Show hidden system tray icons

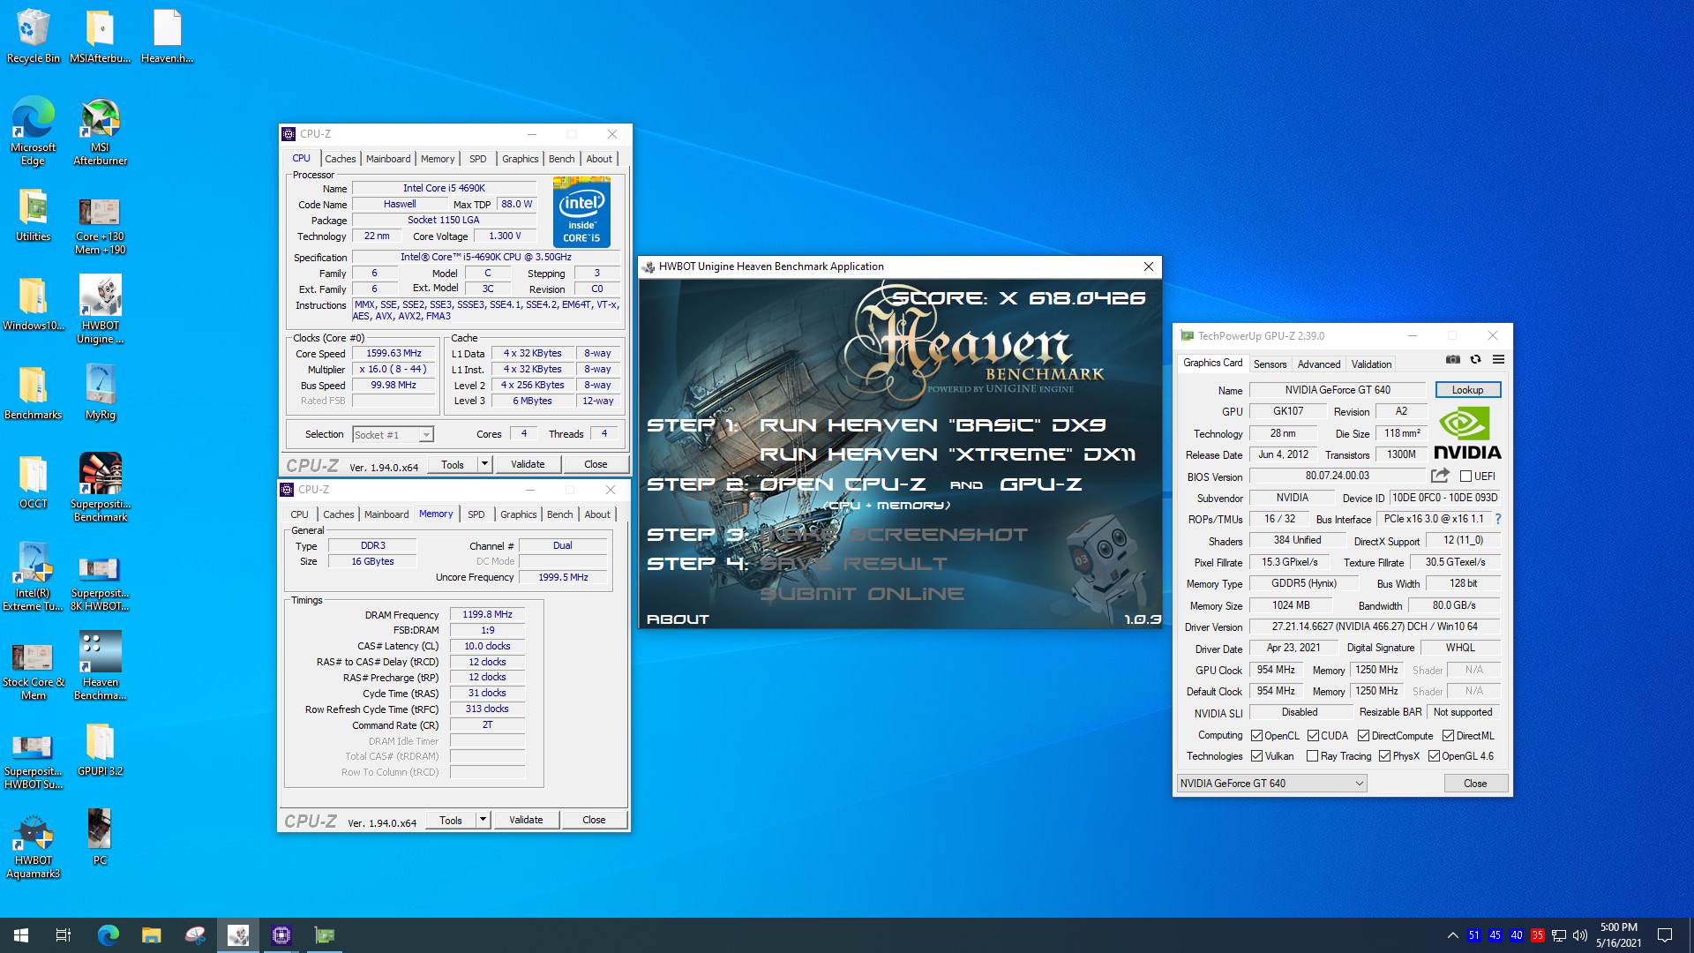click(x=1452, y=935)
